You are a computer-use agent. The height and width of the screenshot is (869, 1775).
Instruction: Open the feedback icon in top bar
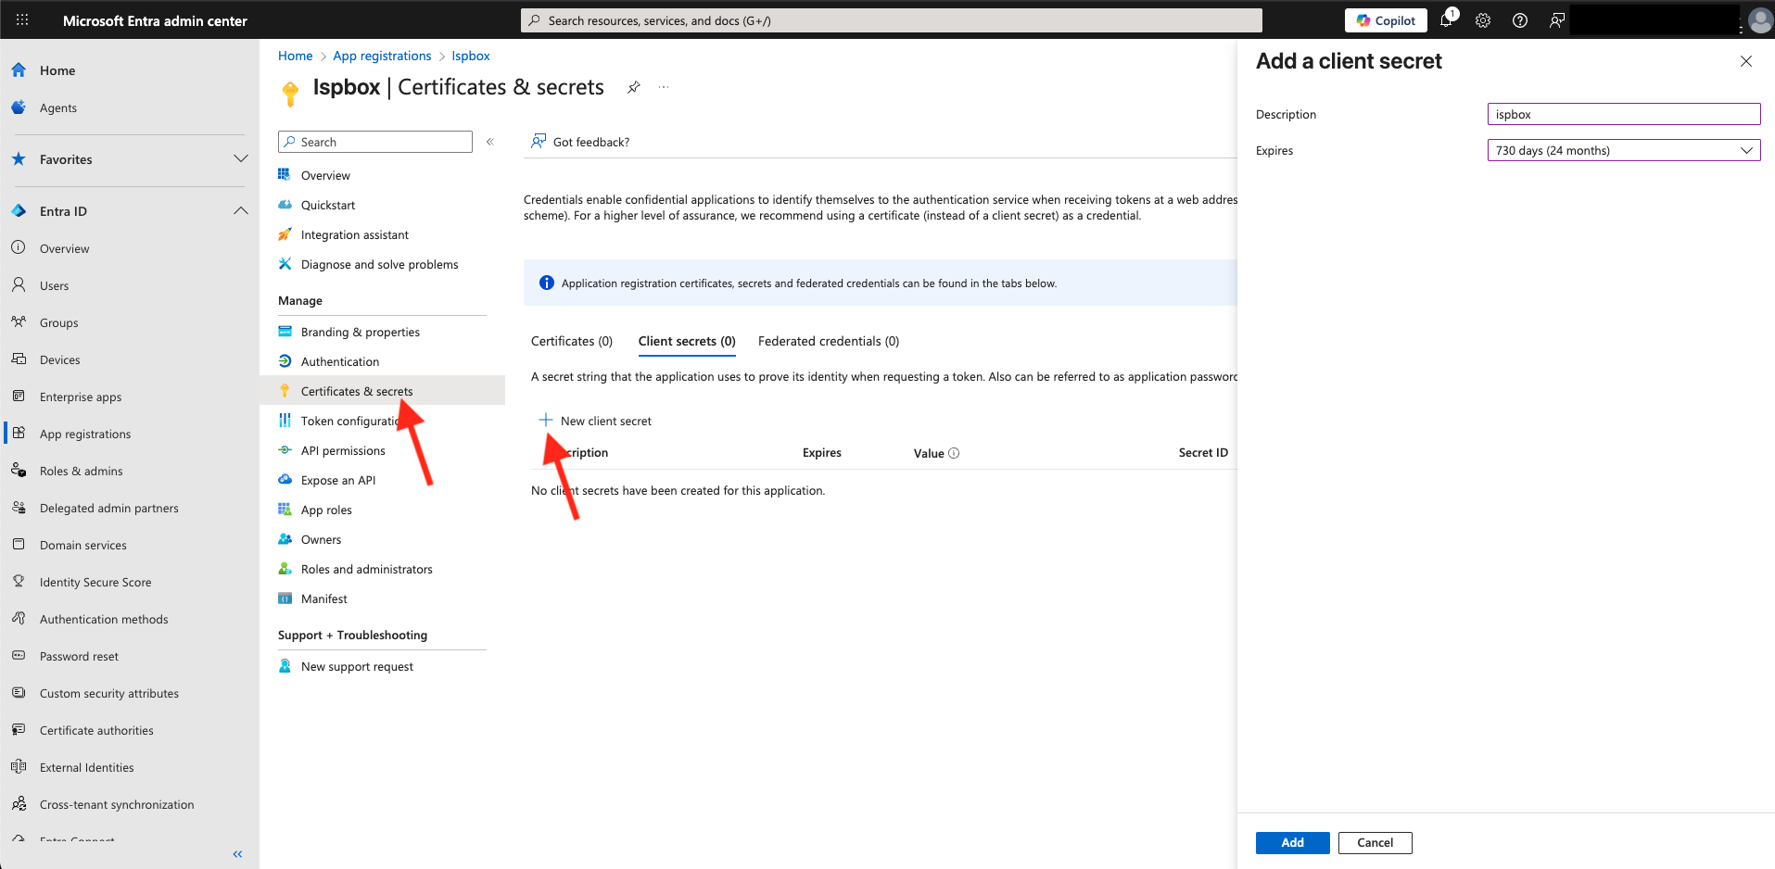(x=1557, y=20)
